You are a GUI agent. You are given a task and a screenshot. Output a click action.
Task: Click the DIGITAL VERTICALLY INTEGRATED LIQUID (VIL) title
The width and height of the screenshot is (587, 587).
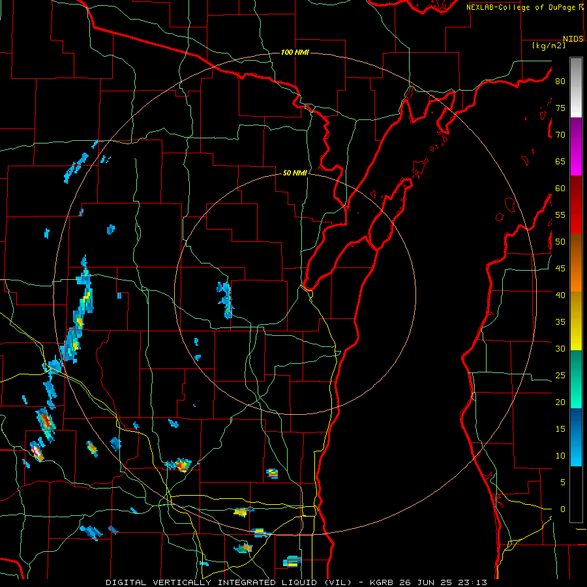(x=229, y=582)
